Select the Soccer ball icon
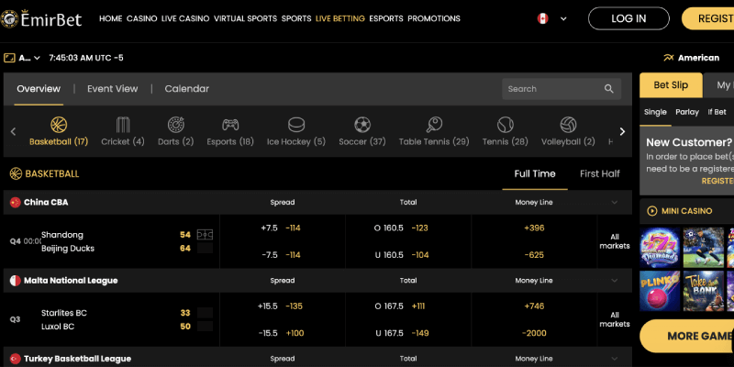 click(x=362, y=125)
